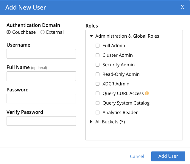Focus the Full Name text box
The image size is (190, 164).
[41, 76]
